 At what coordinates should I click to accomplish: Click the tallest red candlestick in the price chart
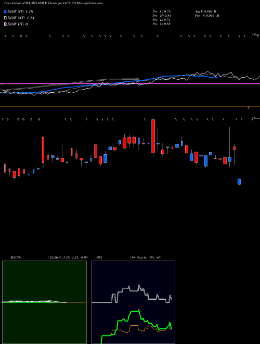153,136
